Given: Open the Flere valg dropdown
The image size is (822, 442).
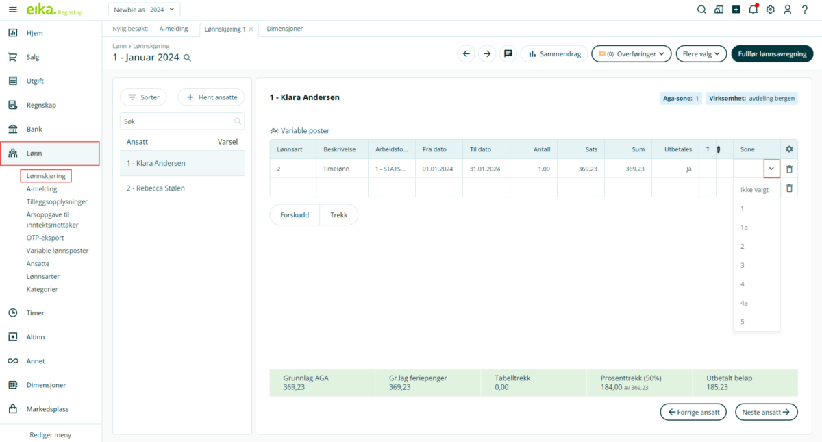Looking at the screenshot, I should 701,53.
